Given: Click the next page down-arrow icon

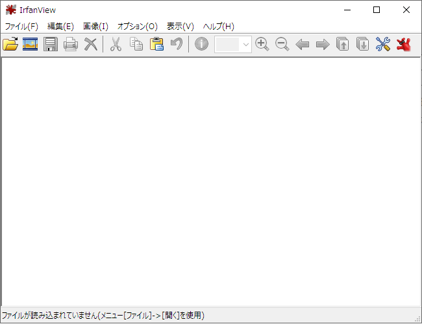Looking at the screenshot, I should point(362,44).
